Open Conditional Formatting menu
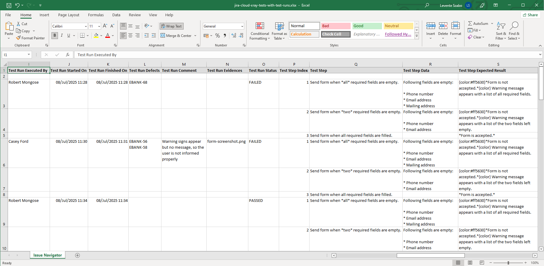The image size is (544, 266). (260, 31)
